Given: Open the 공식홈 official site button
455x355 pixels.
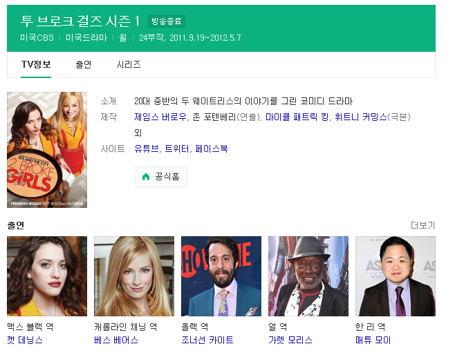Looking at the screenshot, I should point(161,177).
